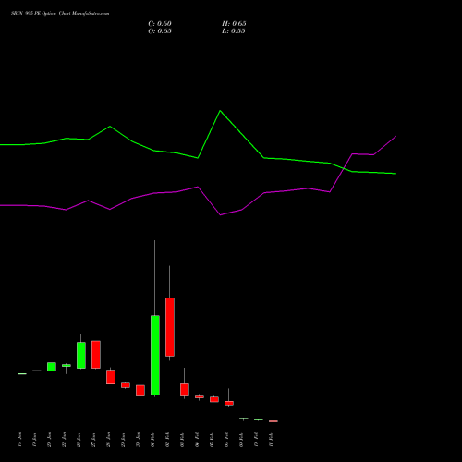Viewport: 462px width, 462px height.
Task: Click the red candle for 30 Jan
Action: [140, 391]
